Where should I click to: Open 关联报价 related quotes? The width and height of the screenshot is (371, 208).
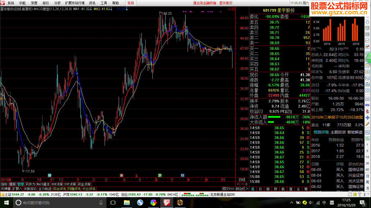[30, 189]
